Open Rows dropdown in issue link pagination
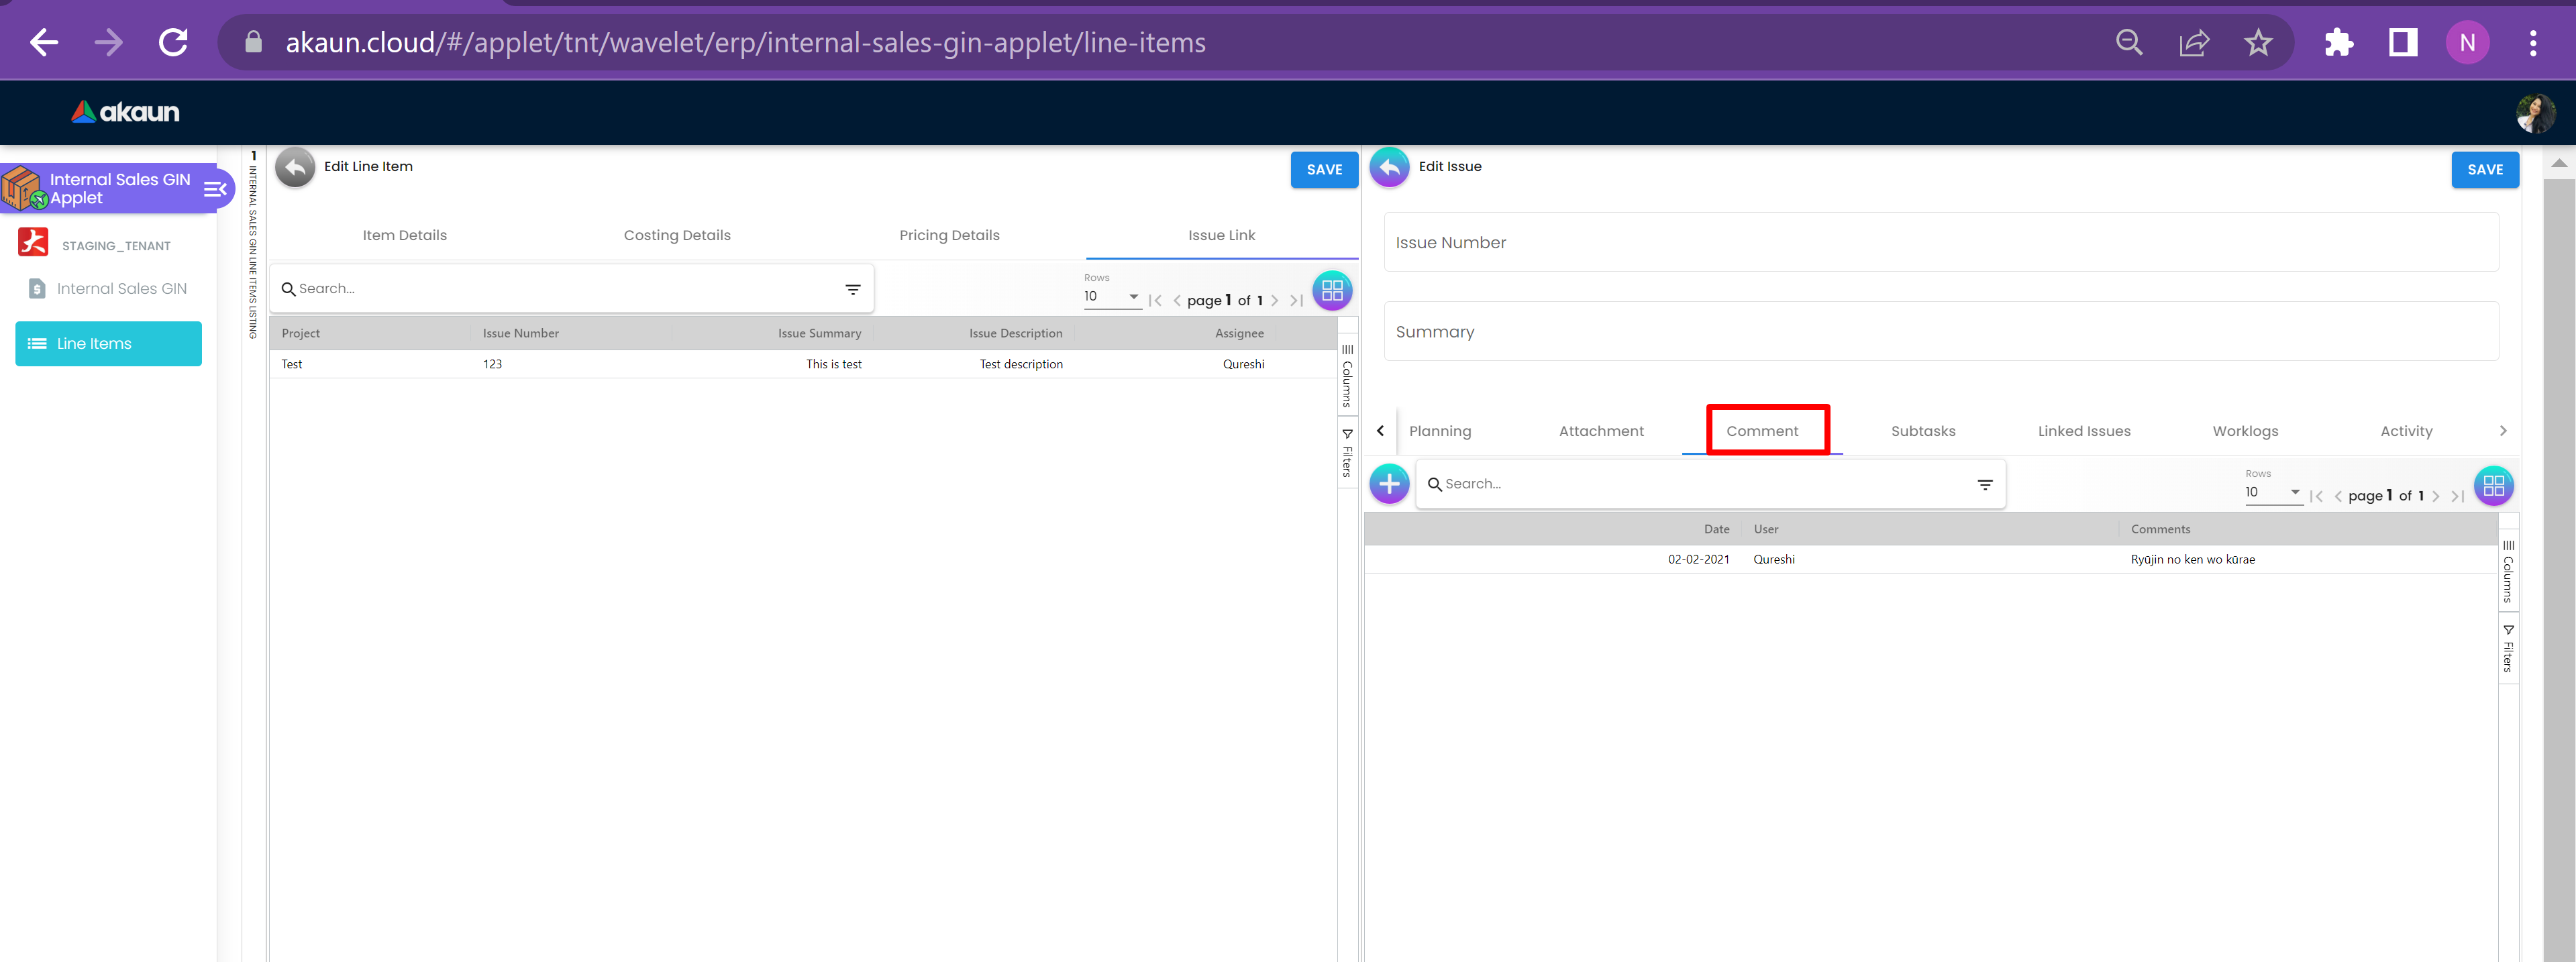This screenshot has height=962, width=2576. (1111, 297)
